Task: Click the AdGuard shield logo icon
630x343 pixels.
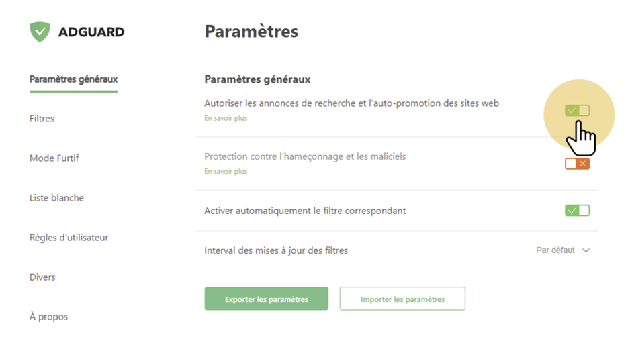Action: point(40,32)
